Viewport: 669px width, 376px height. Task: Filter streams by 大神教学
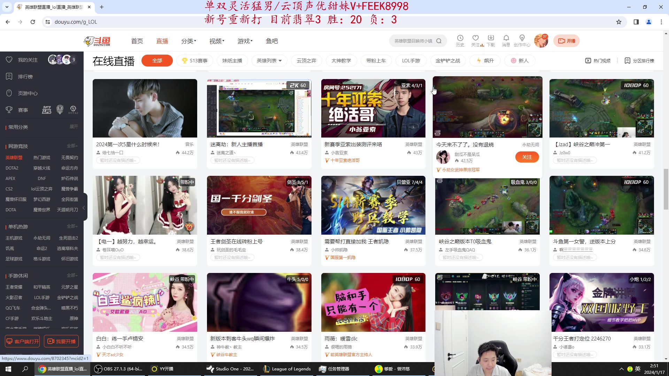(x=341, y=61)
